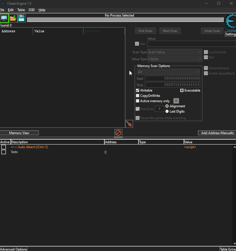
Task: Click the Address column header in results
Action: [x=16, y=31]
